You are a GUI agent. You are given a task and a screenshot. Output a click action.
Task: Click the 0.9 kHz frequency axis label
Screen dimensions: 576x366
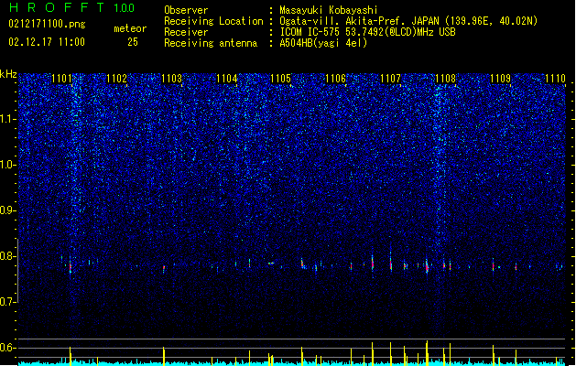(8, 210)
